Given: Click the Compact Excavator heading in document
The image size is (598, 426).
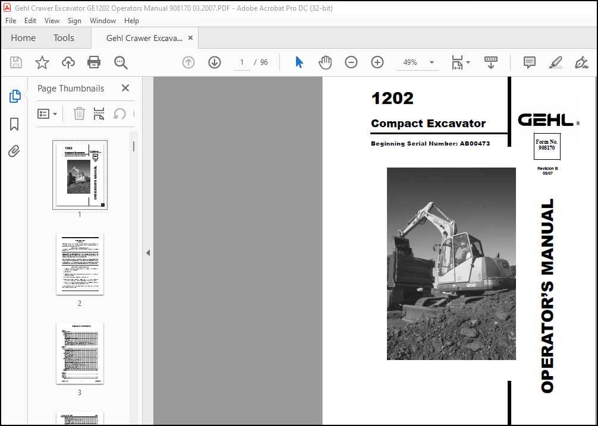Looking at the screenshot, I should (428, 124).
